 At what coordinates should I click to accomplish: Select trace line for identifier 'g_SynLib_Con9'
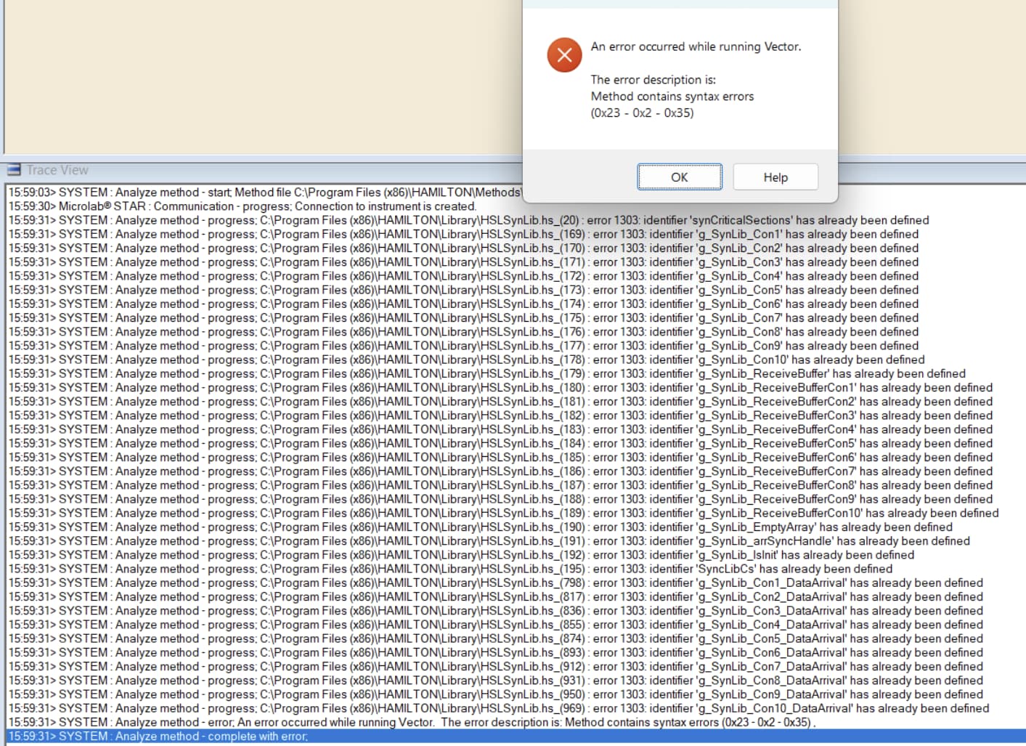463,346
